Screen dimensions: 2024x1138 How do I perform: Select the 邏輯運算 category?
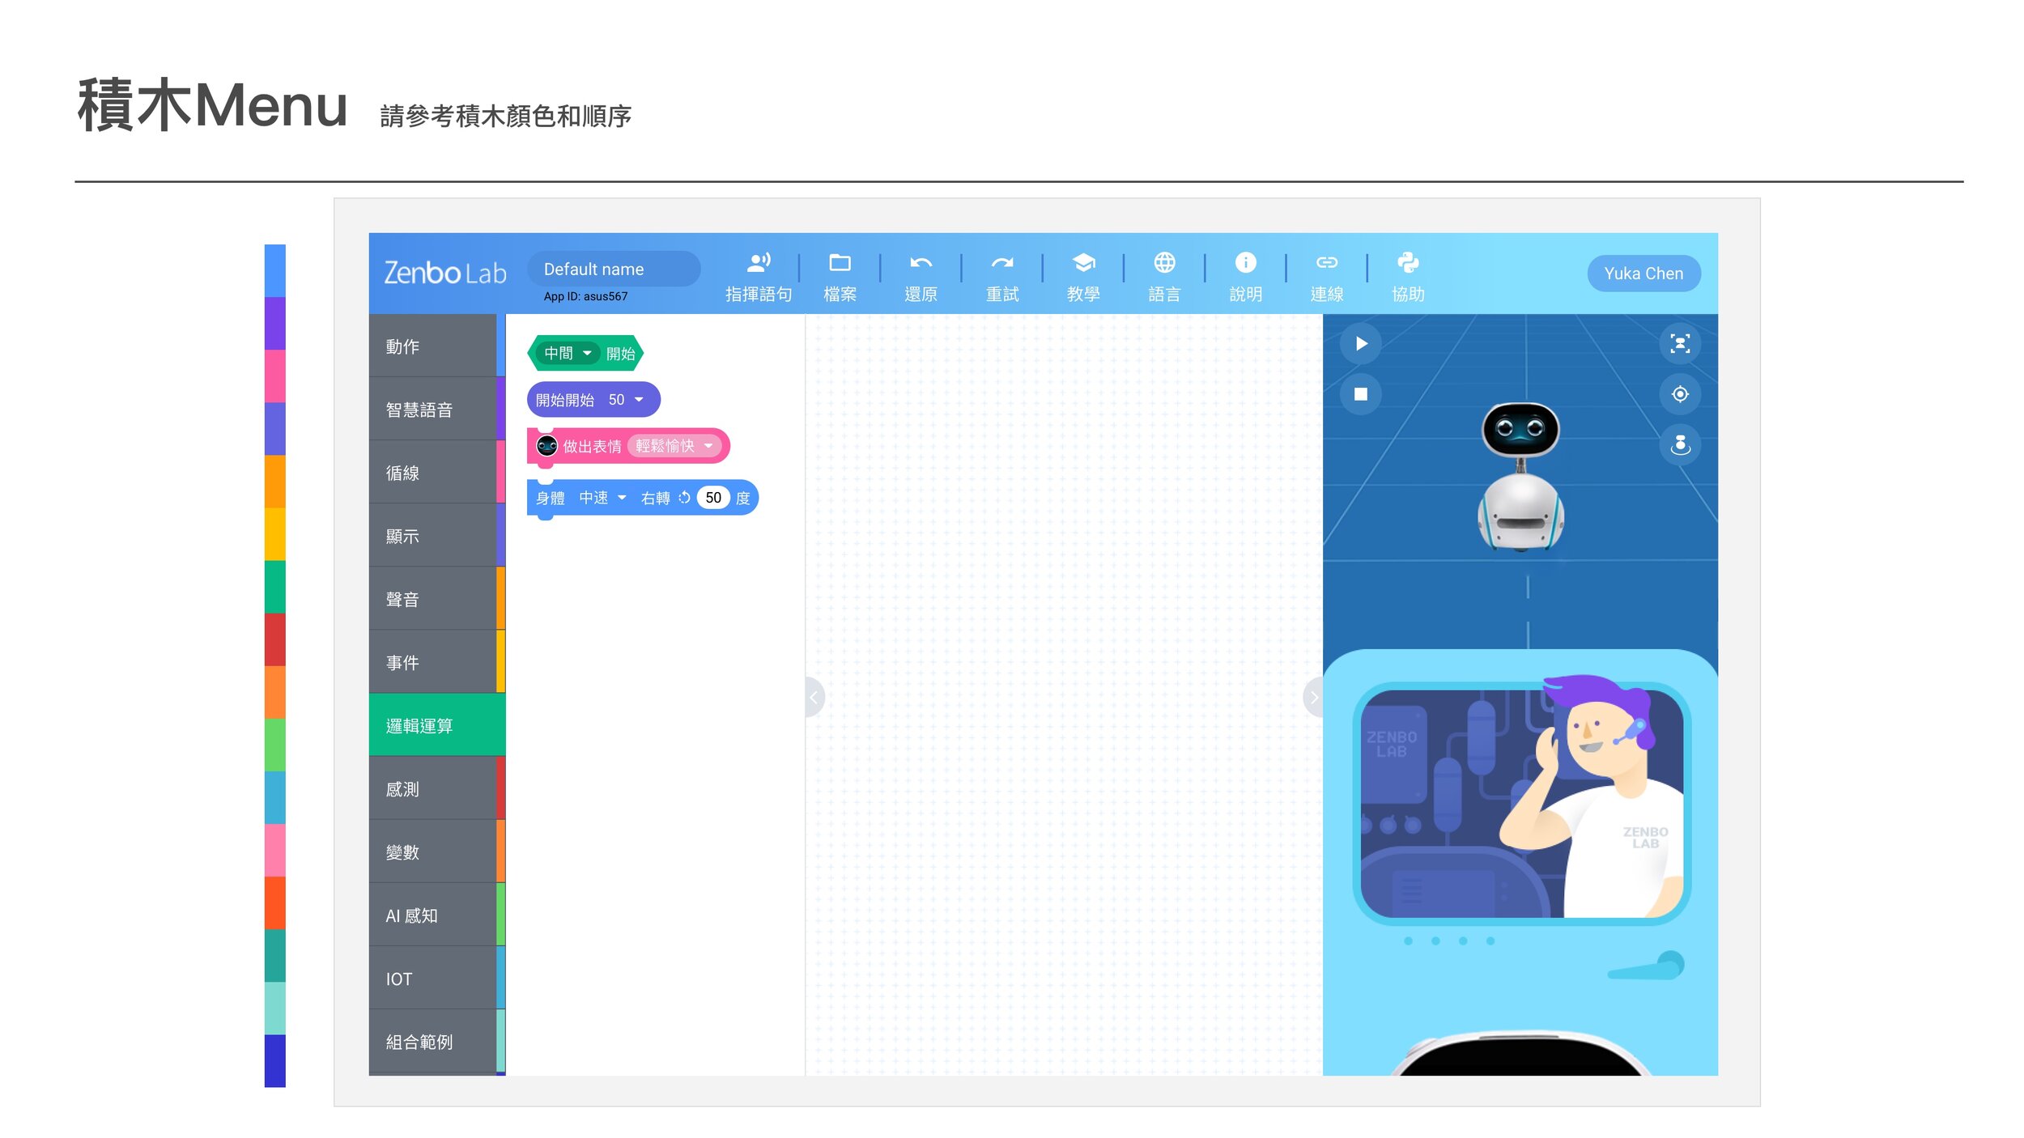tap(437, 724)
